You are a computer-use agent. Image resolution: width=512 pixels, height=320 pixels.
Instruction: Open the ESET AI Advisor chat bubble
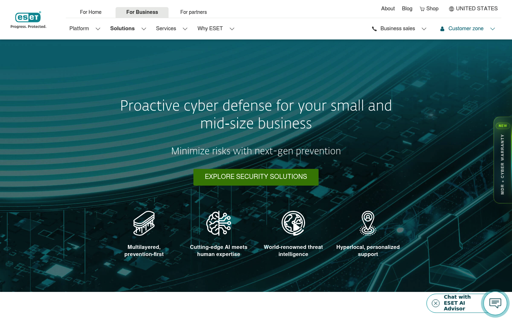(495, 303)
